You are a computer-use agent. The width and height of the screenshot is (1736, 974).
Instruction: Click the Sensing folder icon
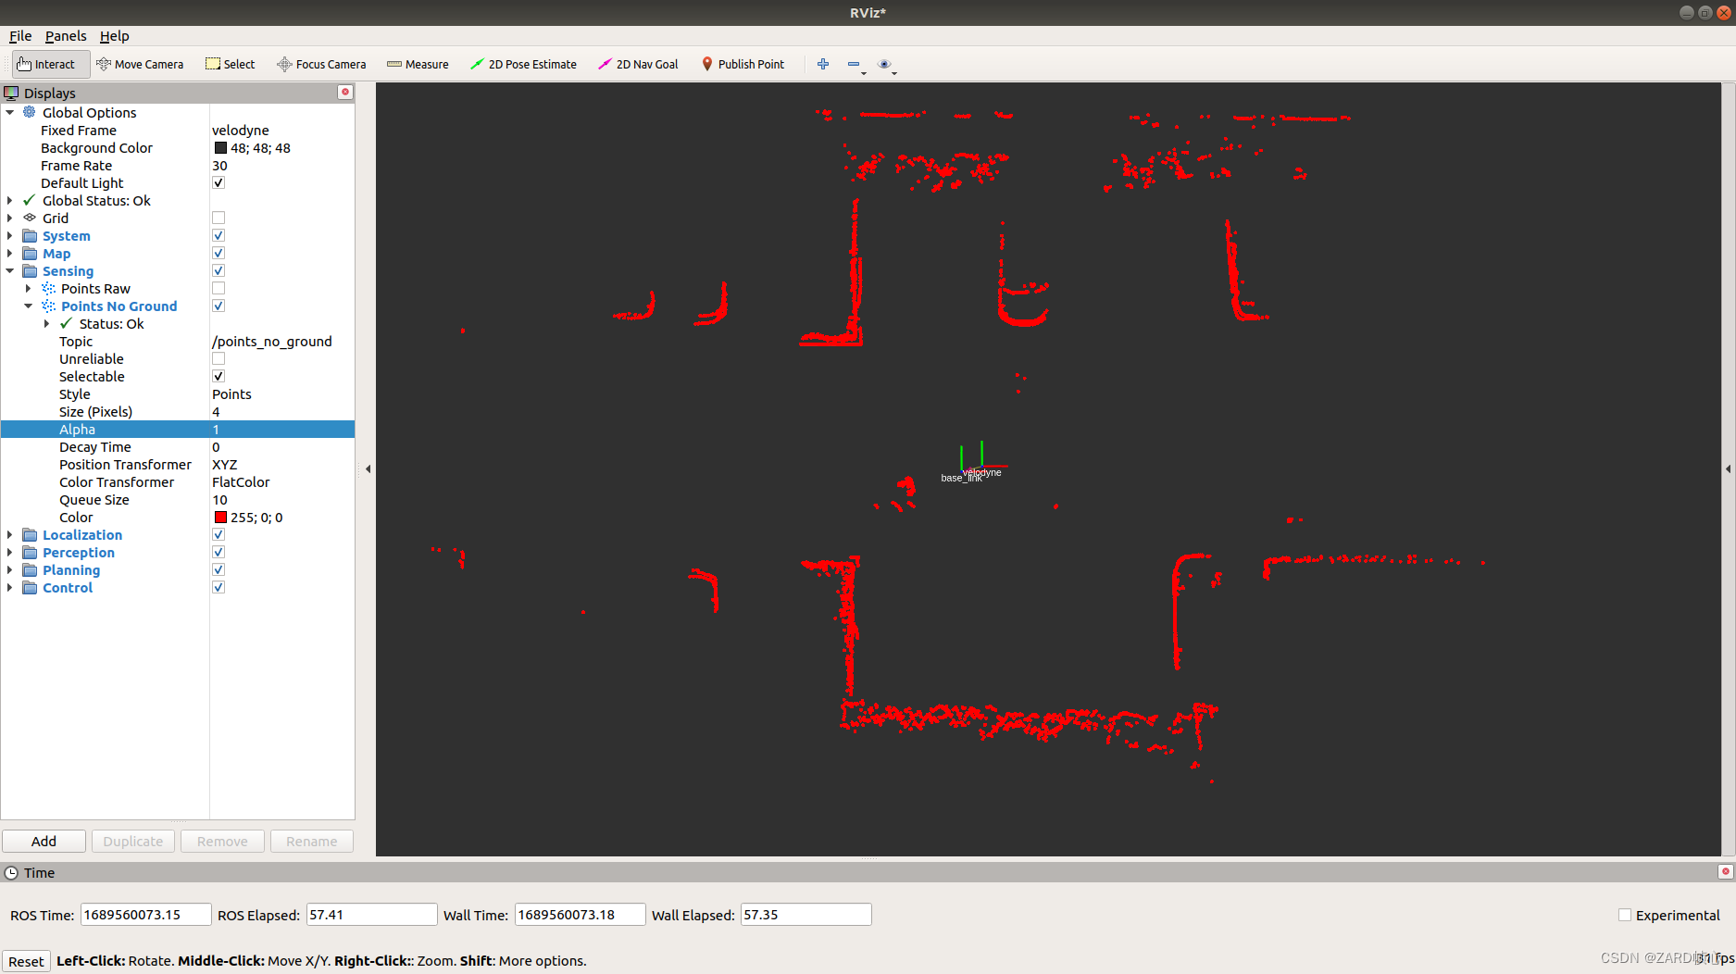(x=30, y=270)
